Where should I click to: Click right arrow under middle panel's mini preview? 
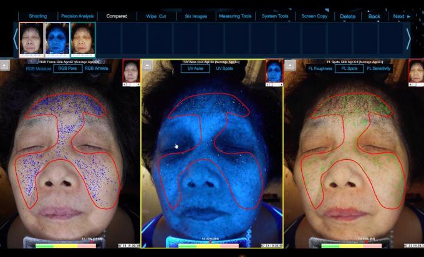click(281, 85)
